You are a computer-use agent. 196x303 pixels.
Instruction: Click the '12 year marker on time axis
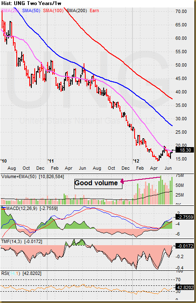tap(136, 161)
